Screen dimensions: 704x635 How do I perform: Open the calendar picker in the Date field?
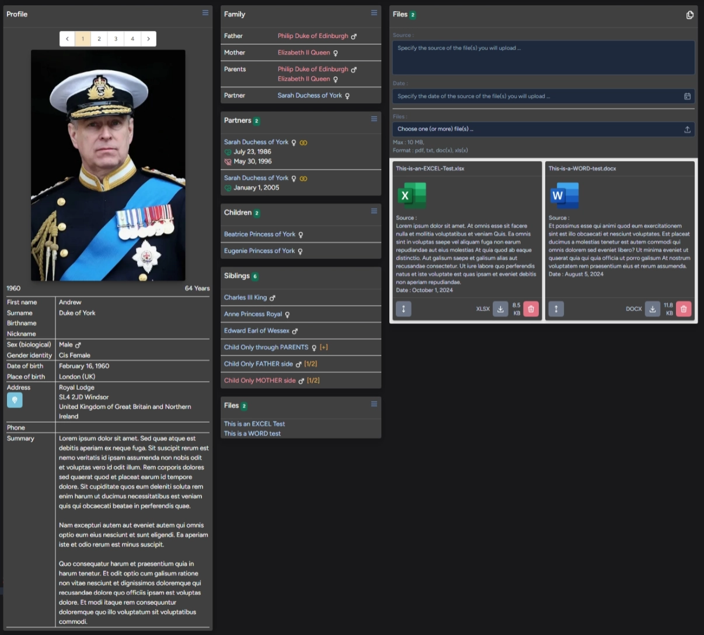tap(687, 96)
